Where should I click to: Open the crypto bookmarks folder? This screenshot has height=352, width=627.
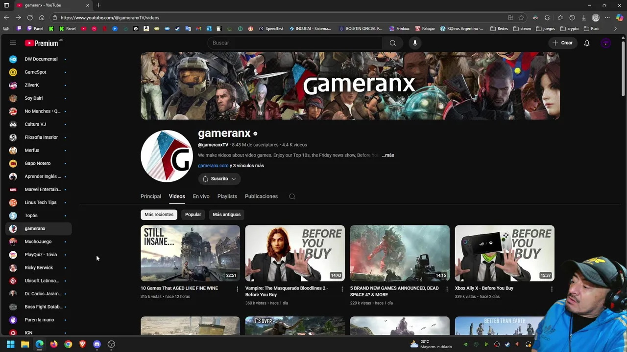pyautogui.click(x=570, y=28)
